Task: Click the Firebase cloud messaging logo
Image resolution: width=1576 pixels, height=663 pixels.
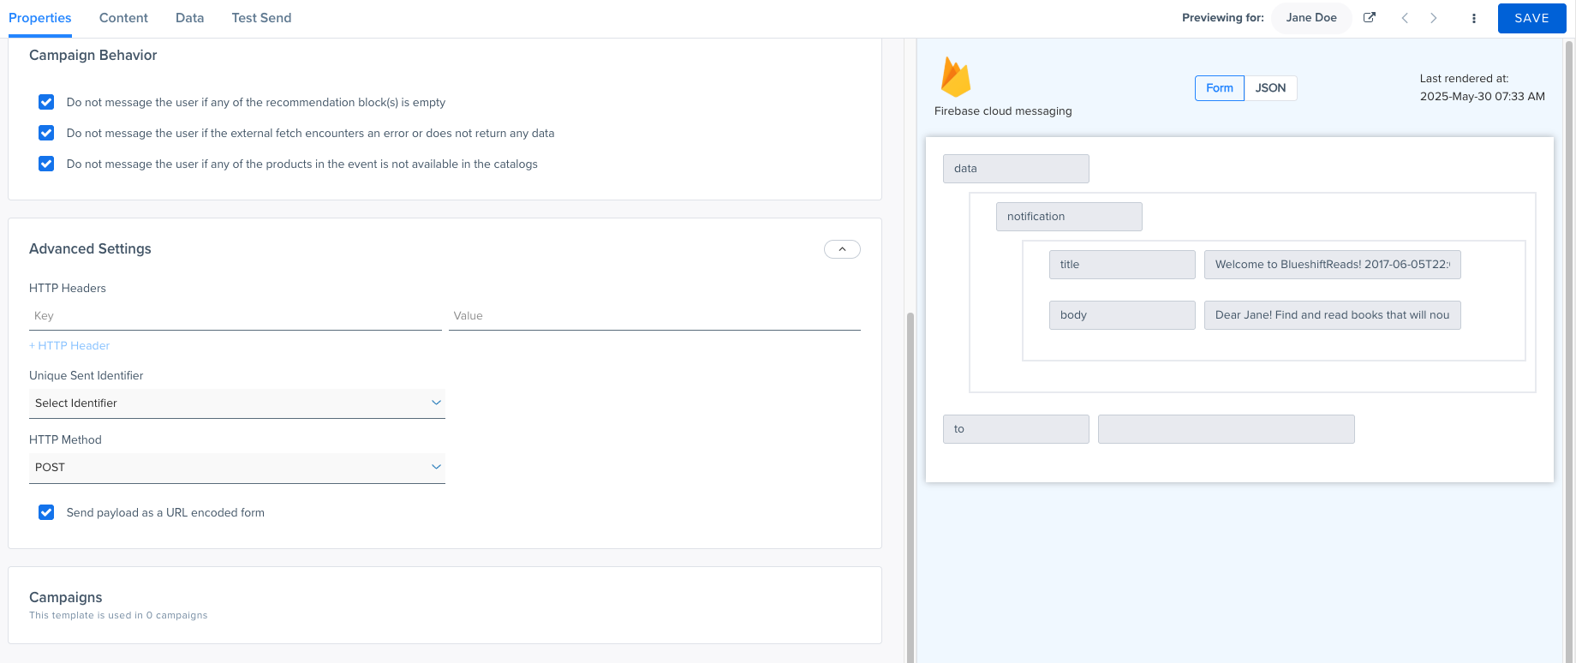Action: 955,77
